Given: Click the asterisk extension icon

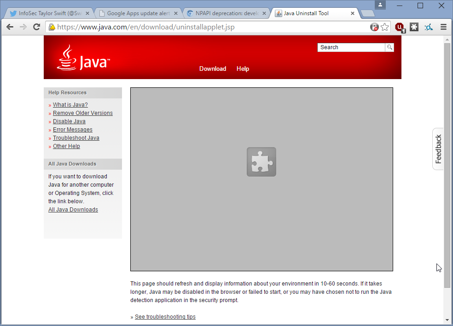Looking at the screenshot, I should (414, 27).
